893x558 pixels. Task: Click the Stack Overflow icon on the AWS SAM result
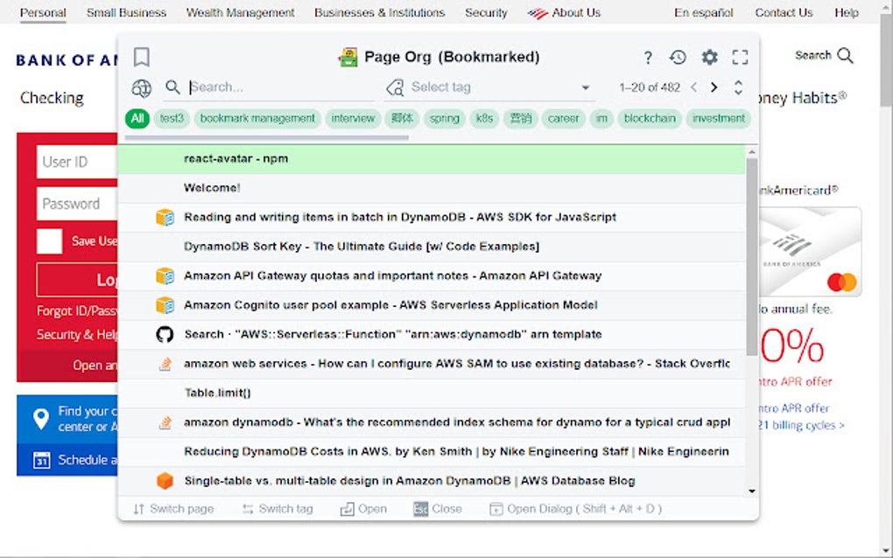[x=165, y=363]
